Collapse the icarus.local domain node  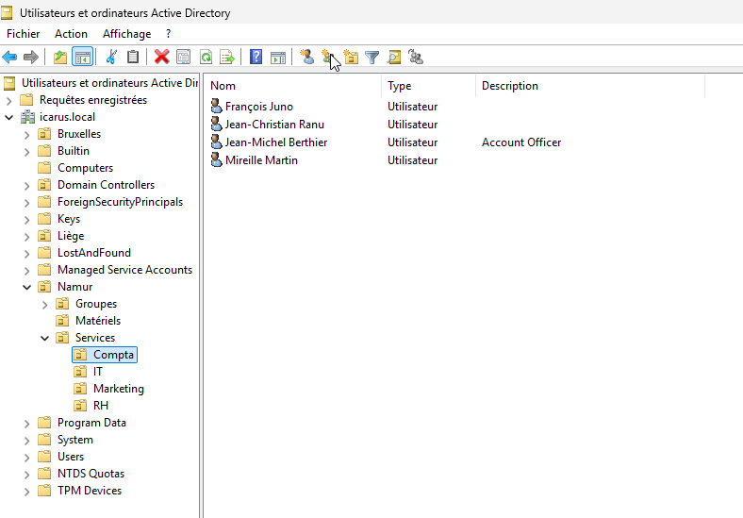pos(9,118)
